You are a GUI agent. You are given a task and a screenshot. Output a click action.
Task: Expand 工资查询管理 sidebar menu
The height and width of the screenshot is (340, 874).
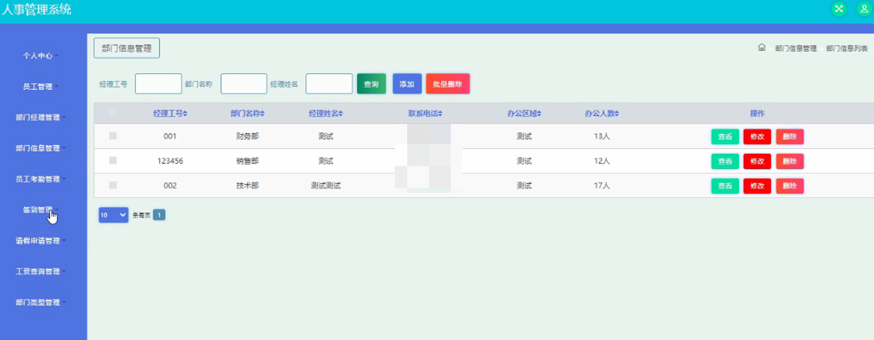click(x=41, y=271)
